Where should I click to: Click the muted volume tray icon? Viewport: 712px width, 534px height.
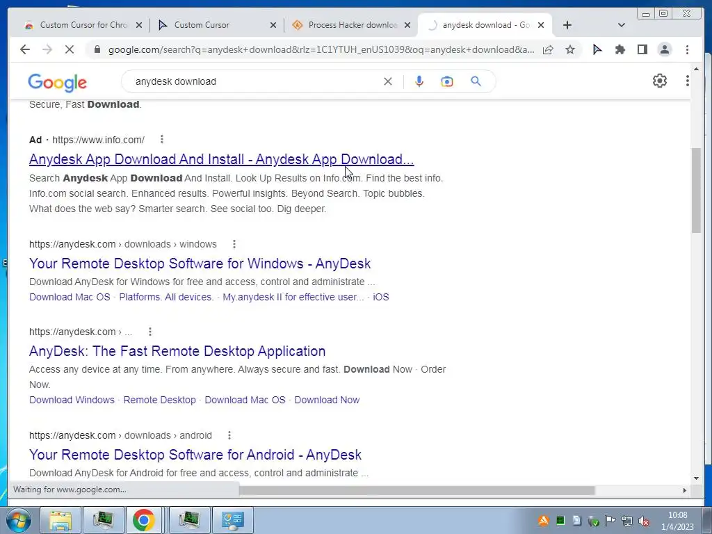point(643,521)
